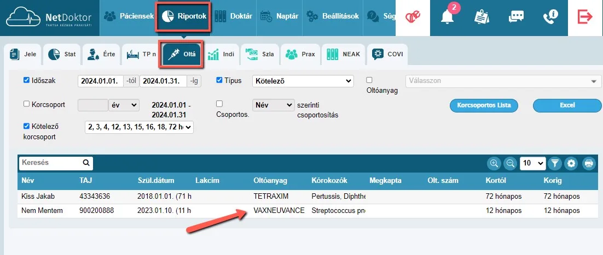The height and width of the screenshot is (255, 603).
Task: Sort by the Korig column header
Action: [553, 181]
